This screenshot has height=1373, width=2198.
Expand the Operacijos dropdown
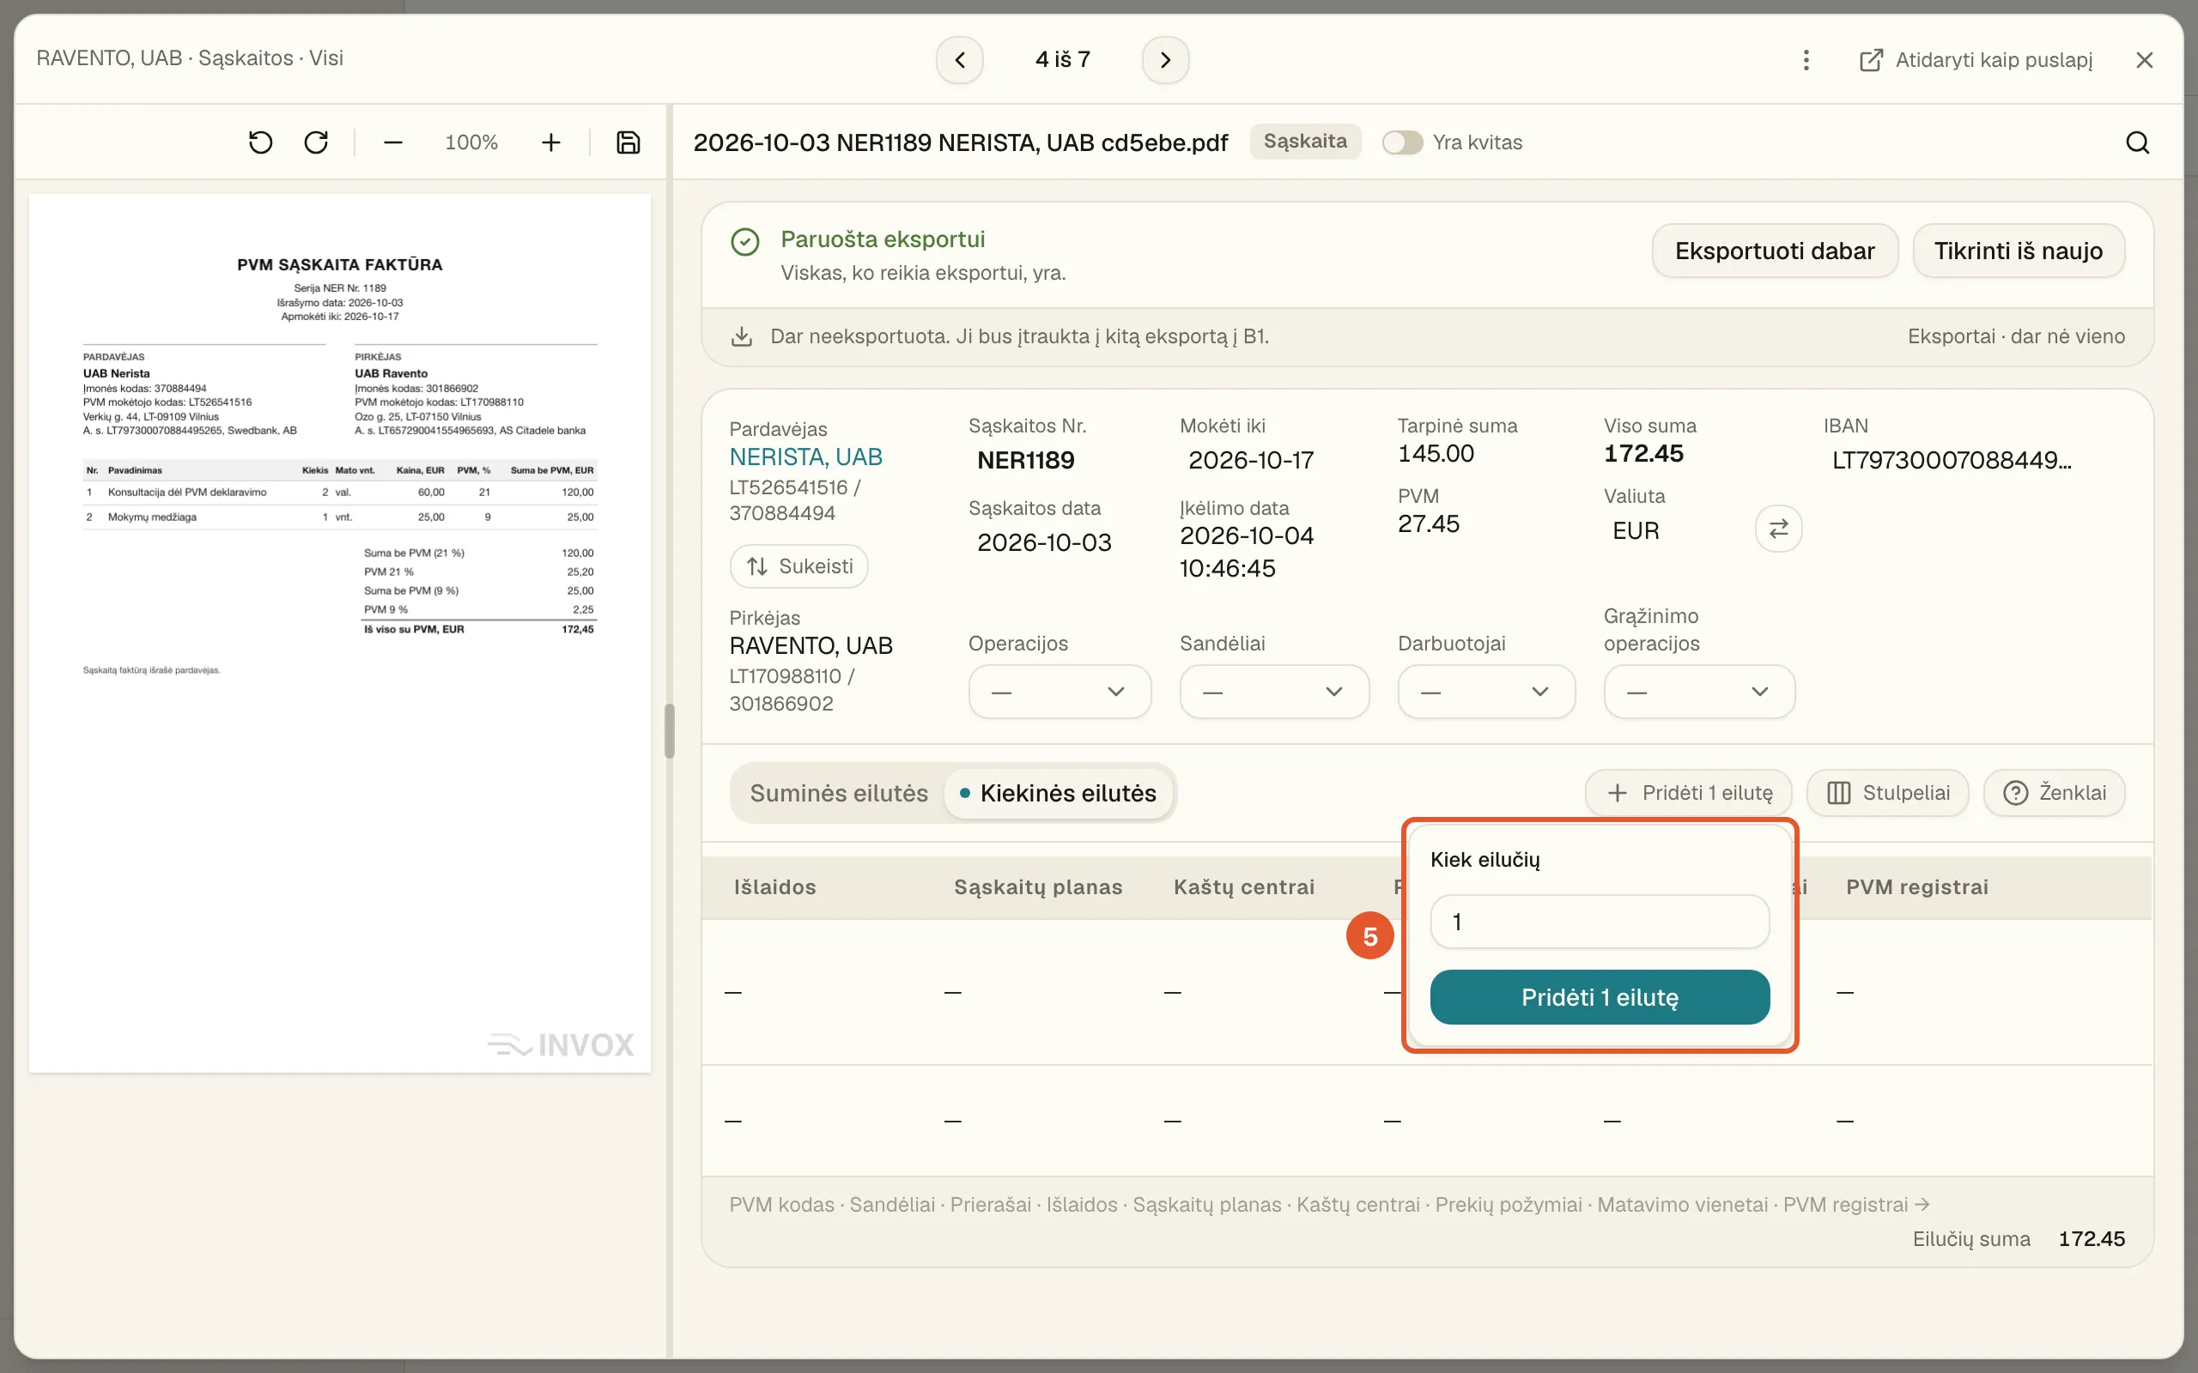[x=1059, y=692]
